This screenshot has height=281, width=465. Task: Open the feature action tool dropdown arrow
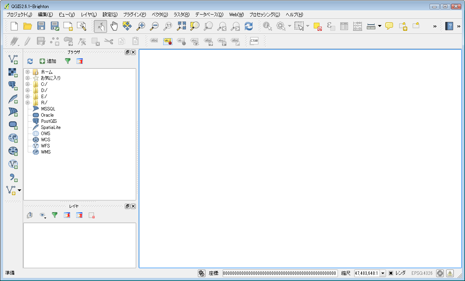[x=289, y=26]
